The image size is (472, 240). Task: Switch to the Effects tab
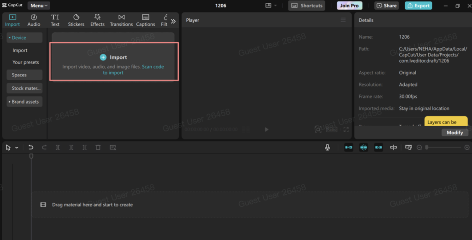(98, 20)
